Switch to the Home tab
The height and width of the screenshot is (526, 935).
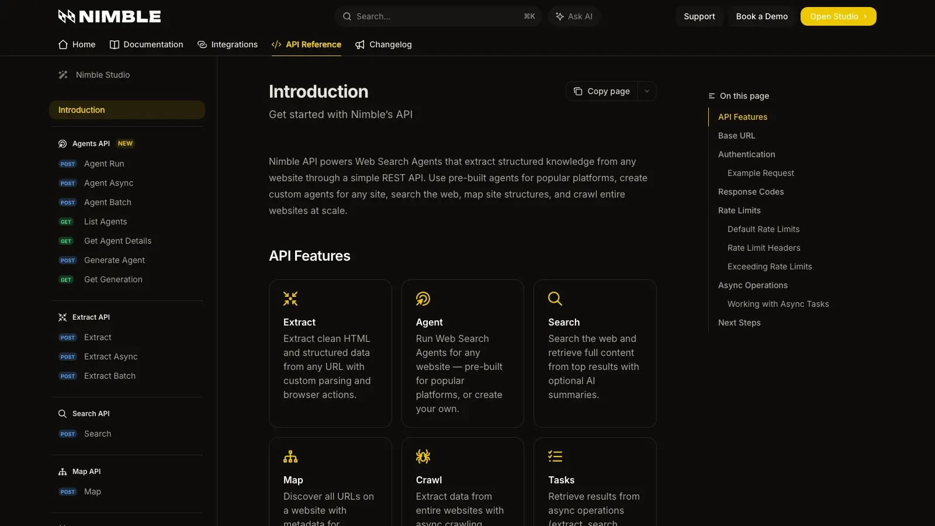pyautogui.click(x=77, y=44)
